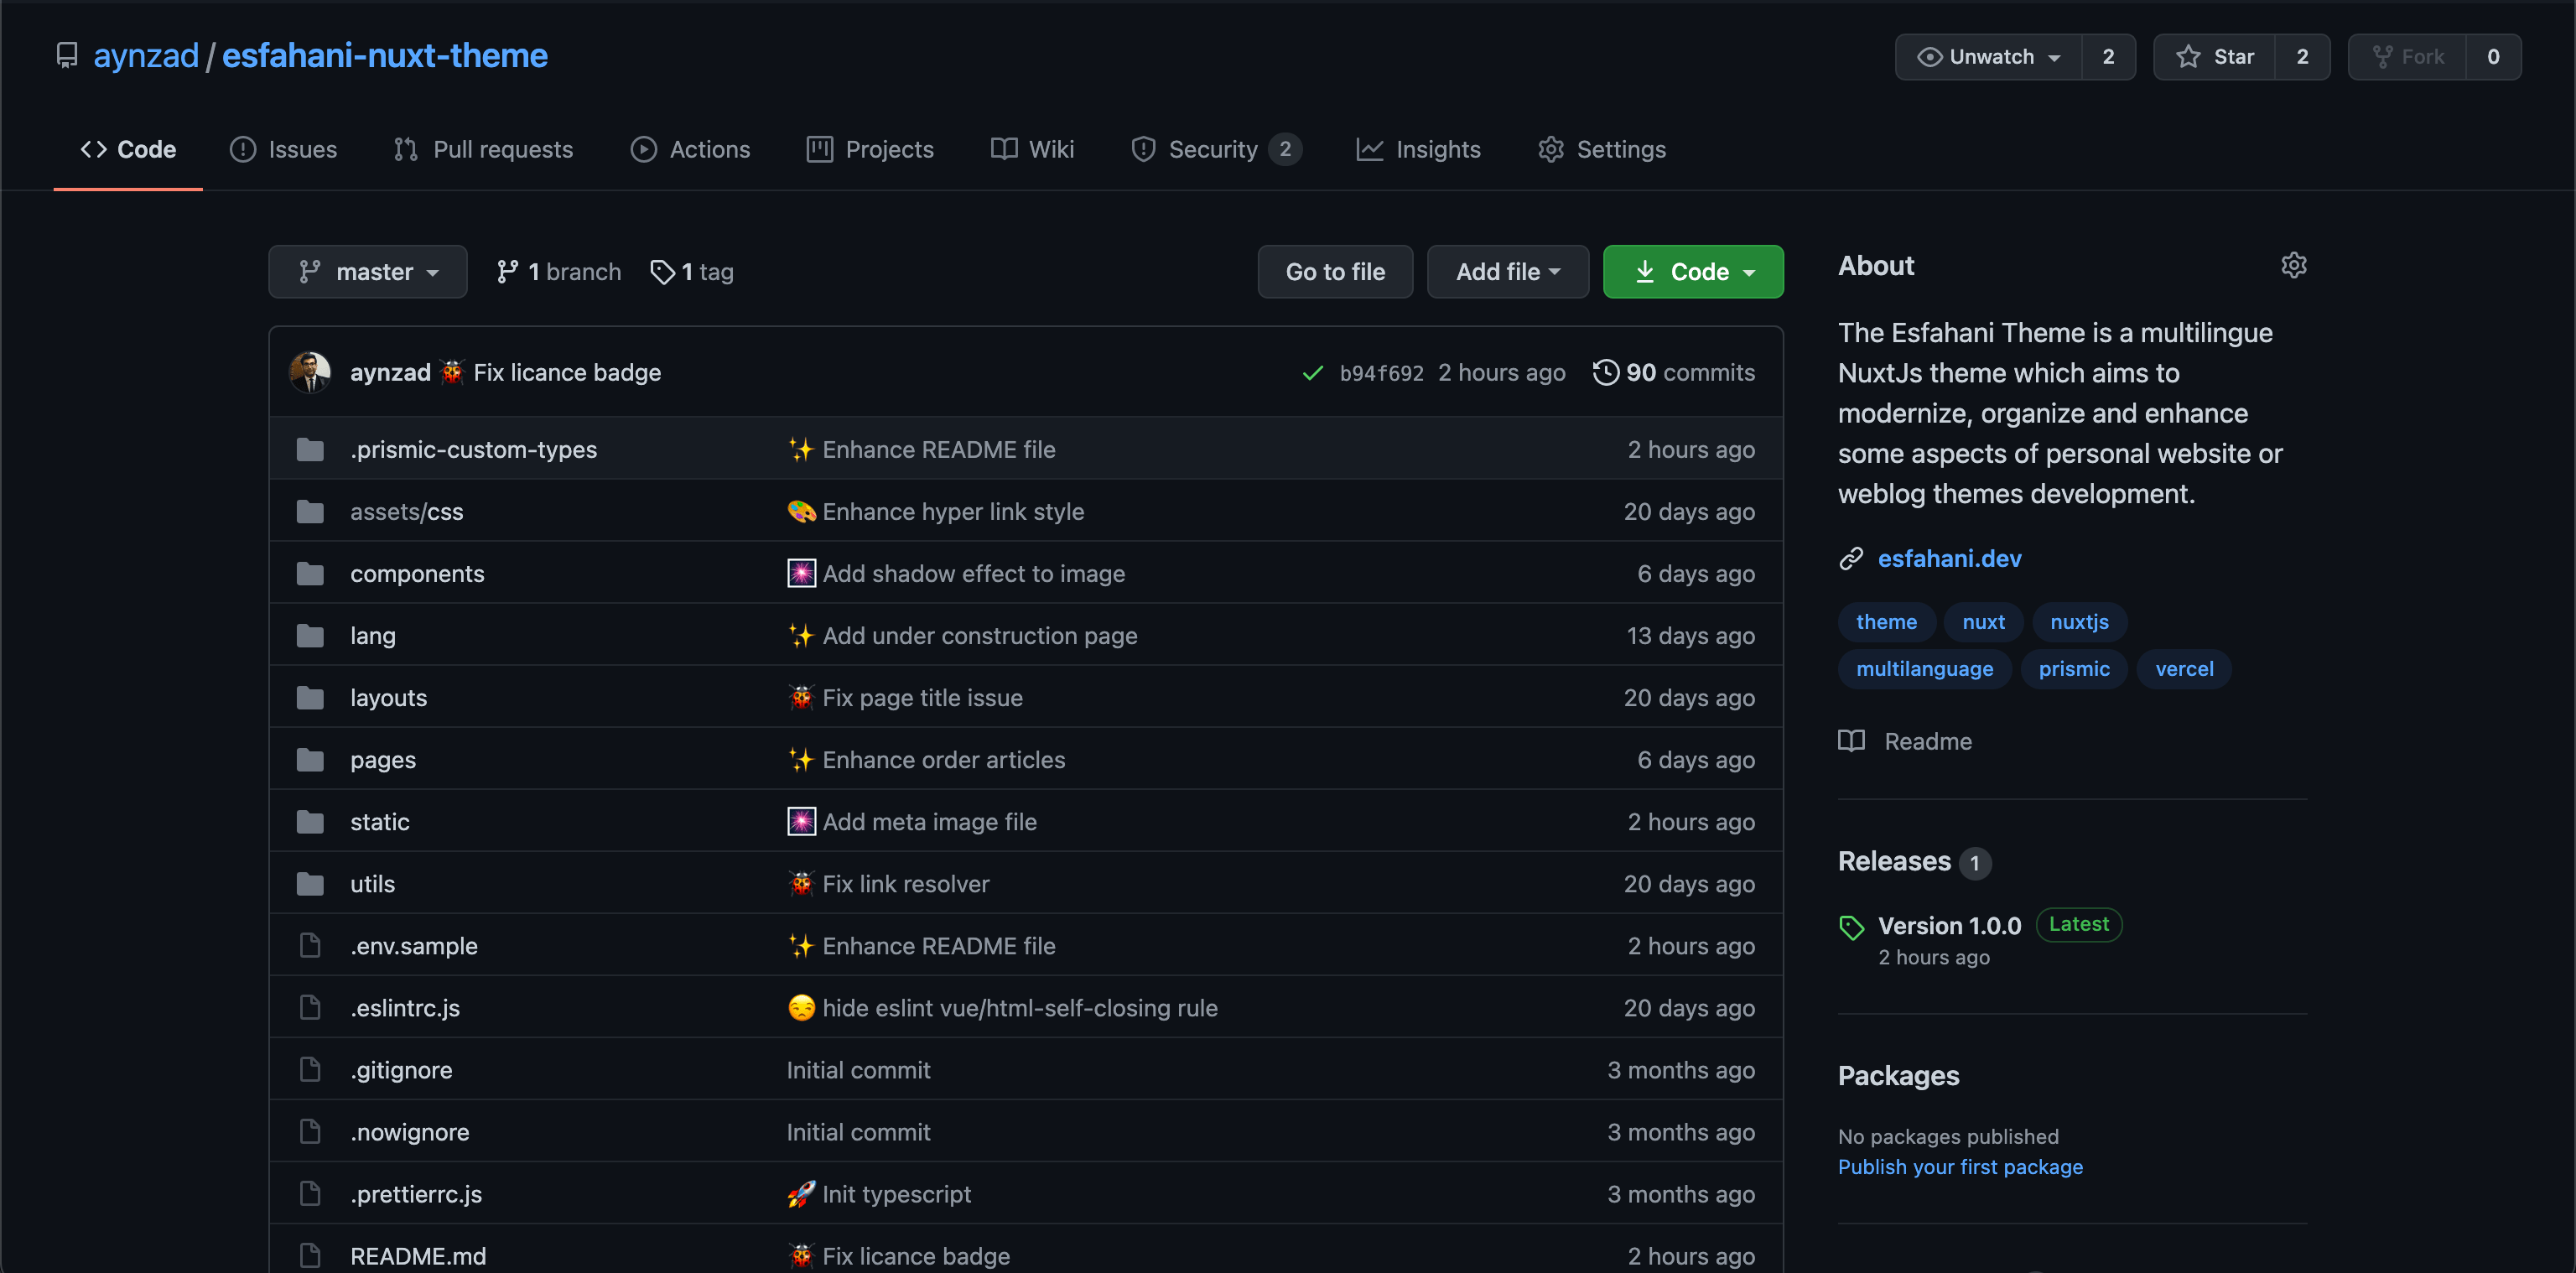Viewport: 2576px width, 1273px height.
Task: View the 90 commits history
Action: (x=1673, y=372)
